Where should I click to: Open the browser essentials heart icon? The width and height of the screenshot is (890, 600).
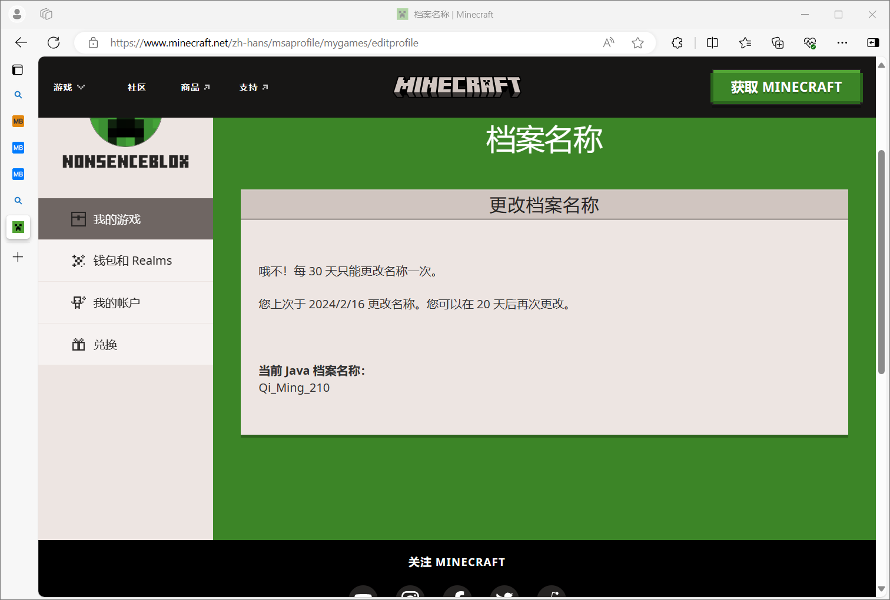coord(810,42)
